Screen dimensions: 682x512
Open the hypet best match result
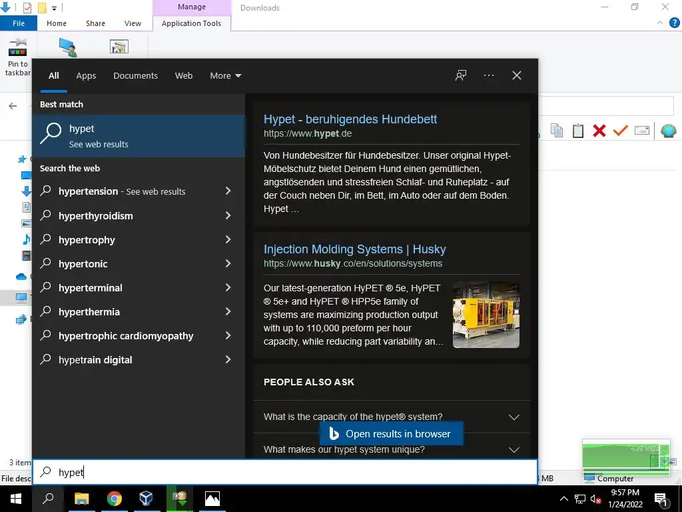139,136
